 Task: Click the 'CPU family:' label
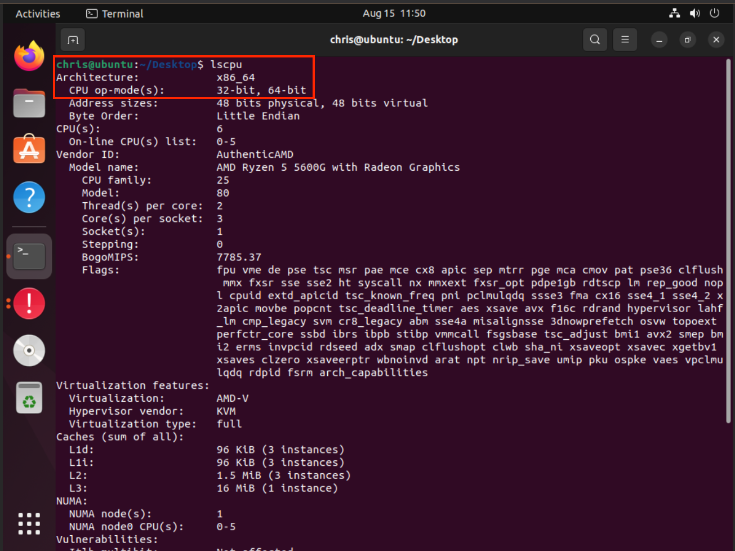(x=117, y=180)
